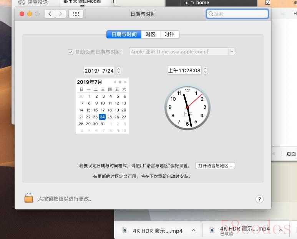Switch to the 时区 tab
The width and height of the screenshot is (297, 239).
pos(151,34)
